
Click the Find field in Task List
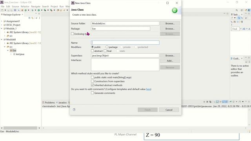tap(235, 29)
